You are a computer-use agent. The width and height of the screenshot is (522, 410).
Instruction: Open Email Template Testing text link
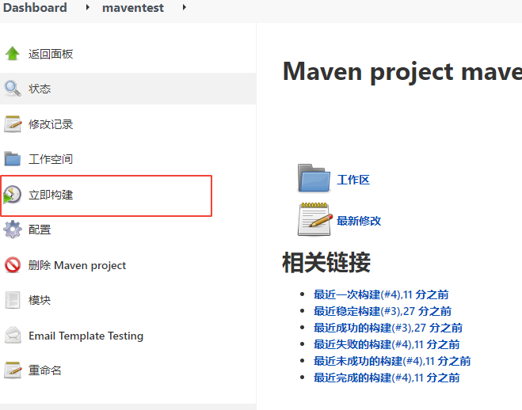(86, 336)
